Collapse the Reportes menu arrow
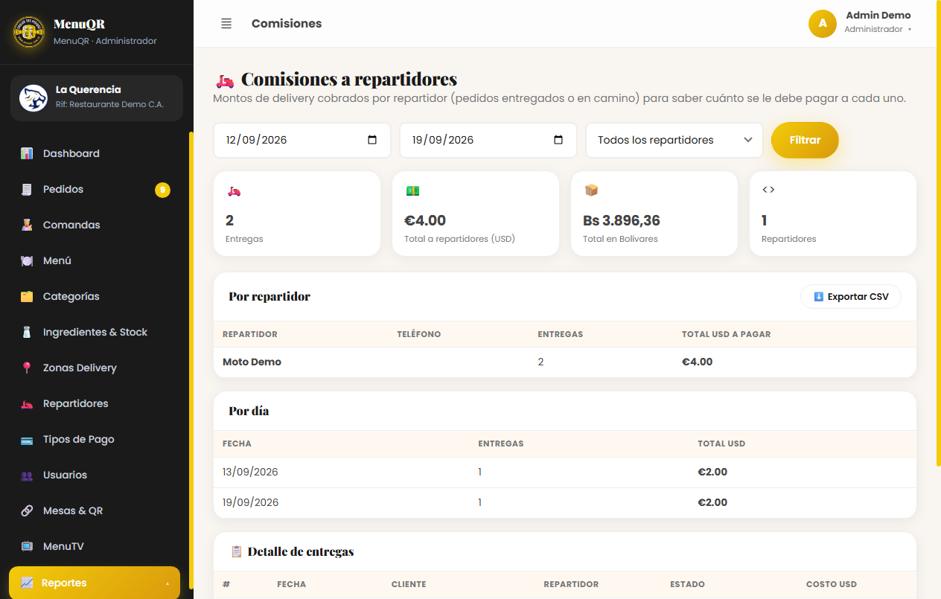 click(168, 583)
